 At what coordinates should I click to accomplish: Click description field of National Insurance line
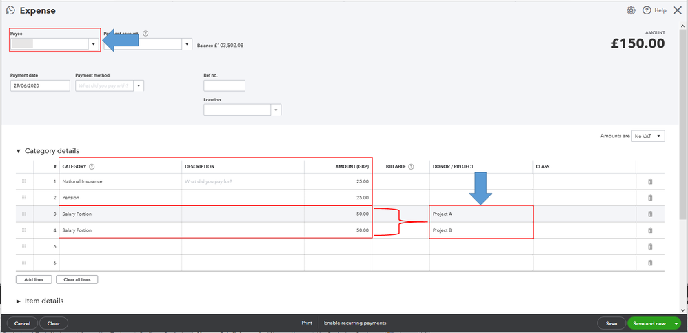point(243,181)
